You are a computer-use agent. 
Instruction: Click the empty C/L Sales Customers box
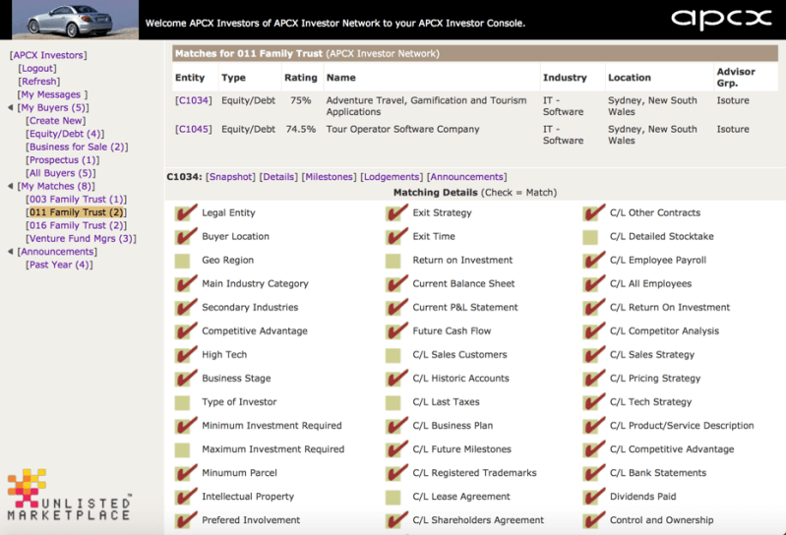(393, 356)
